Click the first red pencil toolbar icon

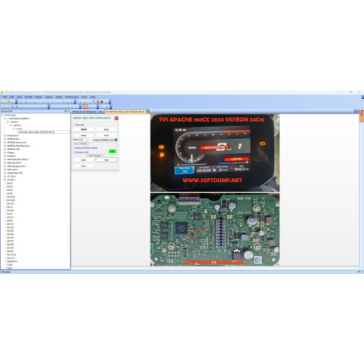[x=4, y=107]
